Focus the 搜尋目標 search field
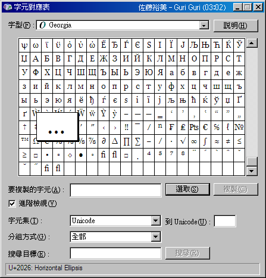 click(115, 253)
